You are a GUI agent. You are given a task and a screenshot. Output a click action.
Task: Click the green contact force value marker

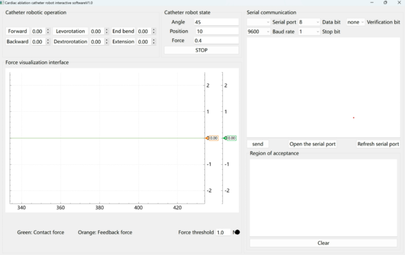click(x=230, y=138)
